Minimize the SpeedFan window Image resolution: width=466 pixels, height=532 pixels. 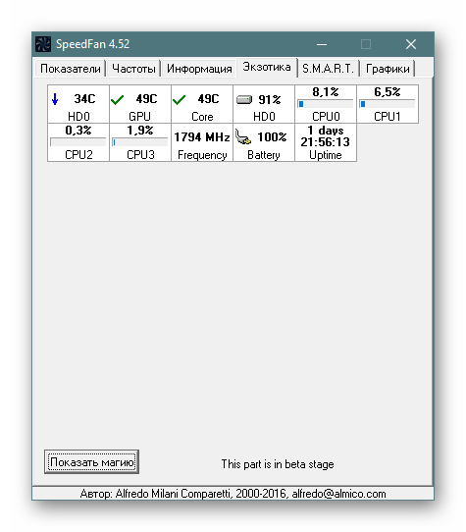tap(322, 44)
